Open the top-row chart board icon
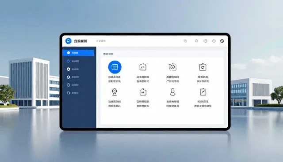283x162 pixels. pos(143,67)
